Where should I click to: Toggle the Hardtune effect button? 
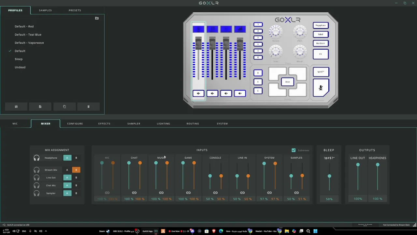pos(321,43)
